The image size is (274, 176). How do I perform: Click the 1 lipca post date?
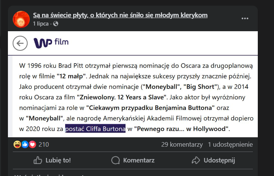[x=41, y=24]
